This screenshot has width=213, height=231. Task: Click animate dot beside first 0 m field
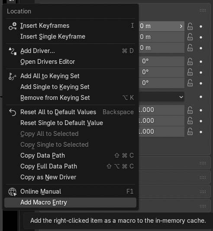coord(201,26)
